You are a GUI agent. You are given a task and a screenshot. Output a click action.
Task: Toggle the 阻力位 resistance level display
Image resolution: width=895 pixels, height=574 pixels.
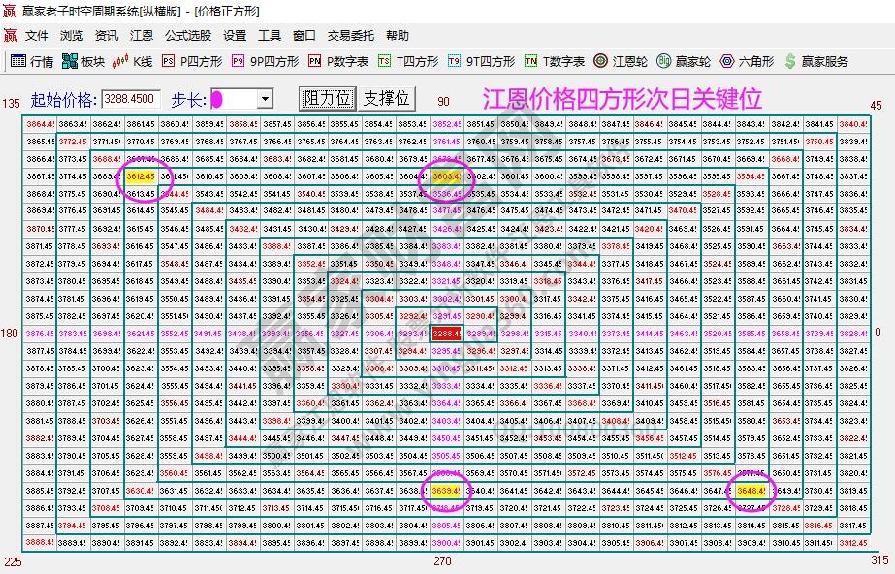326,96
